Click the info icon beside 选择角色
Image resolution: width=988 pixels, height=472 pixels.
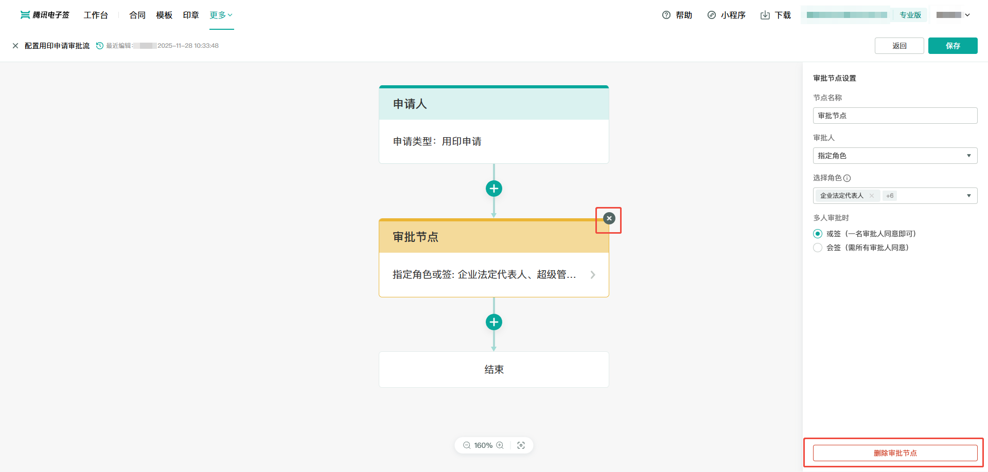(847, 178)
